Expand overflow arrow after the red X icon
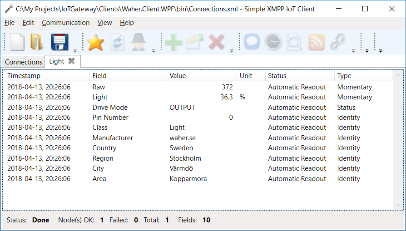The height and width of the screenshot is (231, 406). pos(232,50)
